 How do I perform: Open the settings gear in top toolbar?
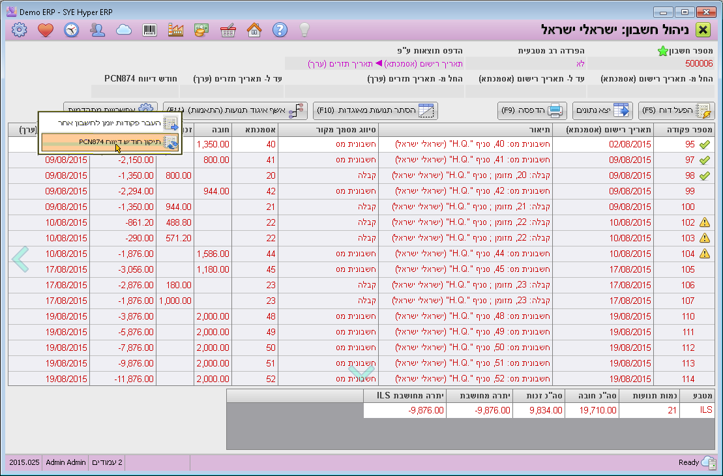tap(20, 29)
